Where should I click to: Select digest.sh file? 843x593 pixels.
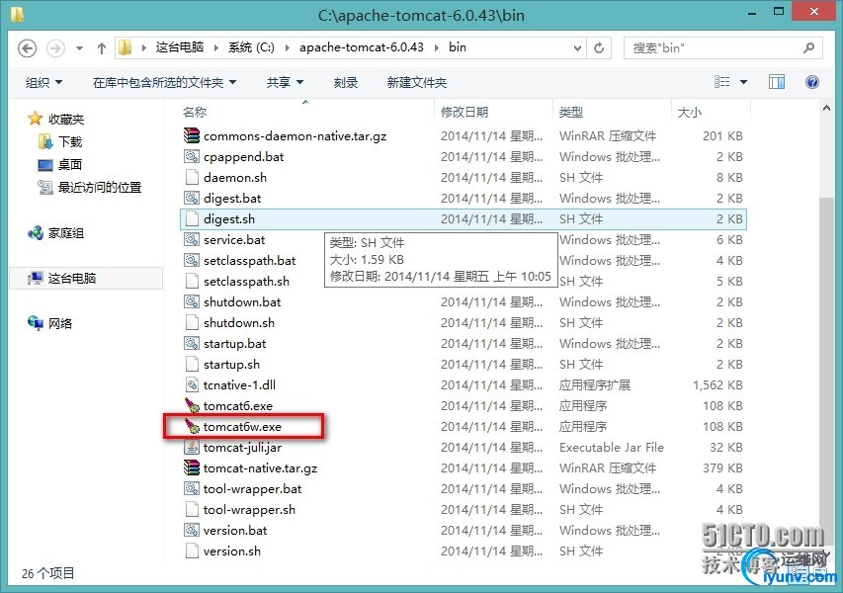[464, 218]
